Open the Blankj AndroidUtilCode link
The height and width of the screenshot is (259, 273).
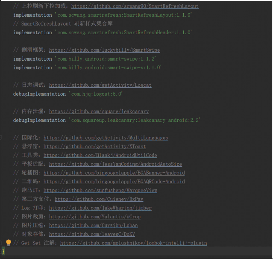tap(100, 155)
